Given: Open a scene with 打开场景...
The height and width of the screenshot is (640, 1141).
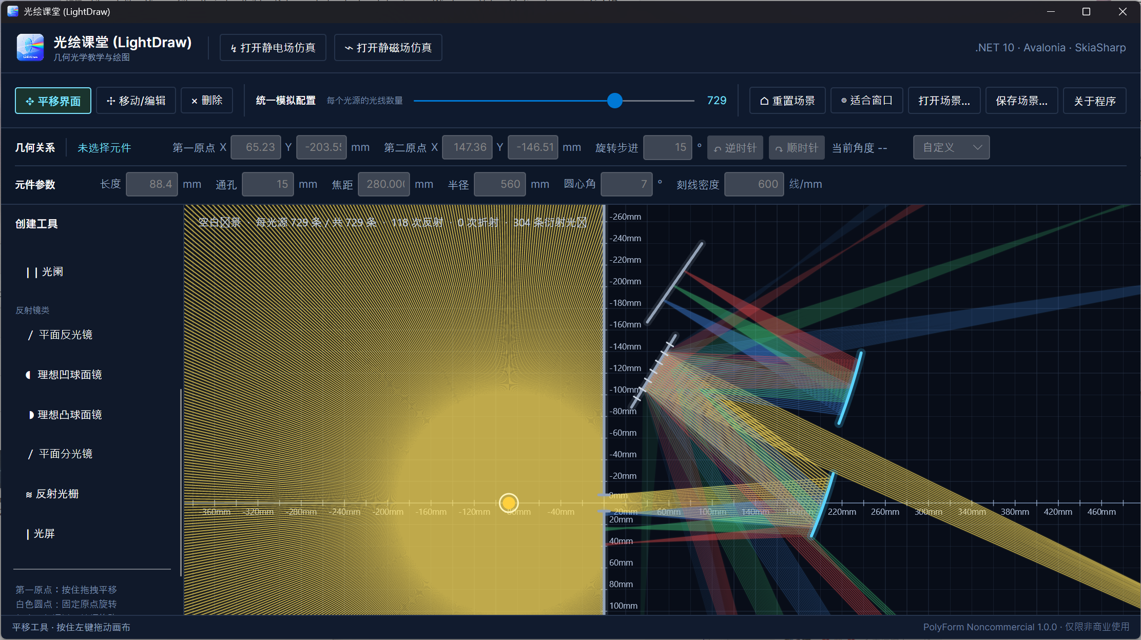Looking at the screenshot, I should coord(944,101).
